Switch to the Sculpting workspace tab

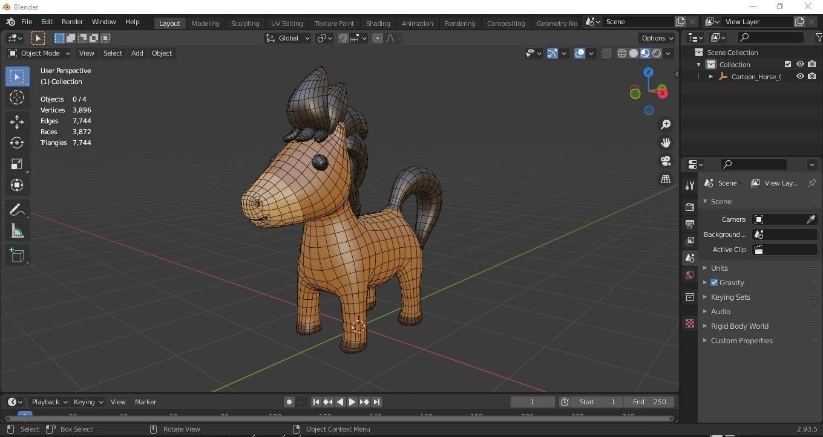(x=245, y=23)
